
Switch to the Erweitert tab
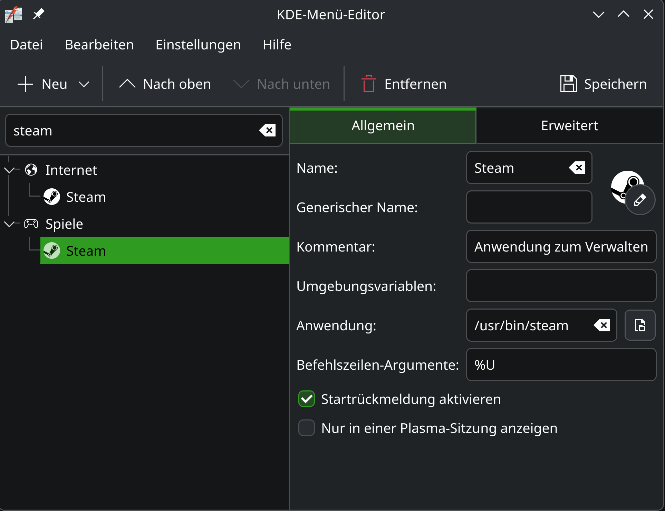click(569, 126)
